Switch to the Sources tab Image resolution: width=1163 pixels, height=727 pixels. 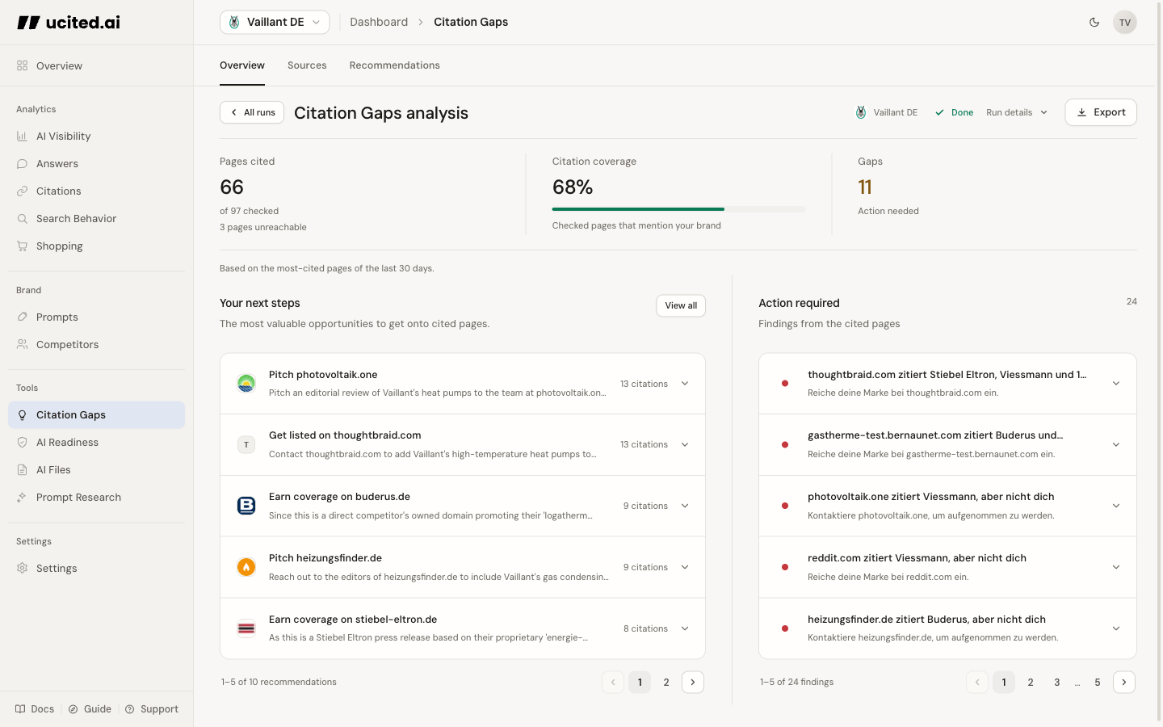tap(307, 65)
